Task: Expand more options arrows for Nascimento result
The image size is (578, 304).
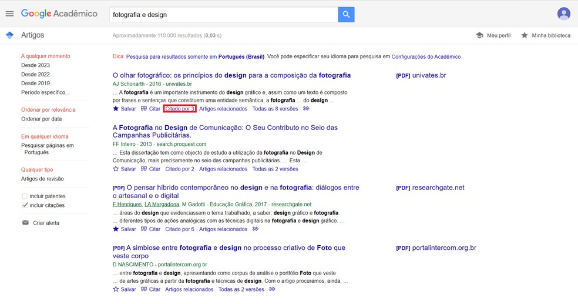Action: (273, 289)
